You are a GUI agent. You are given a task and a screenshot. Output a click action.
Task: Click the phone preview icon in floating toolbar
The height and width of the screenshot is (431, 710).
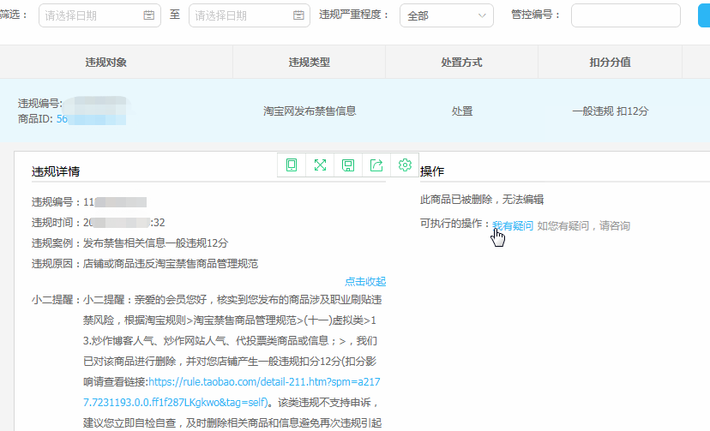click(x=292, y=165)
